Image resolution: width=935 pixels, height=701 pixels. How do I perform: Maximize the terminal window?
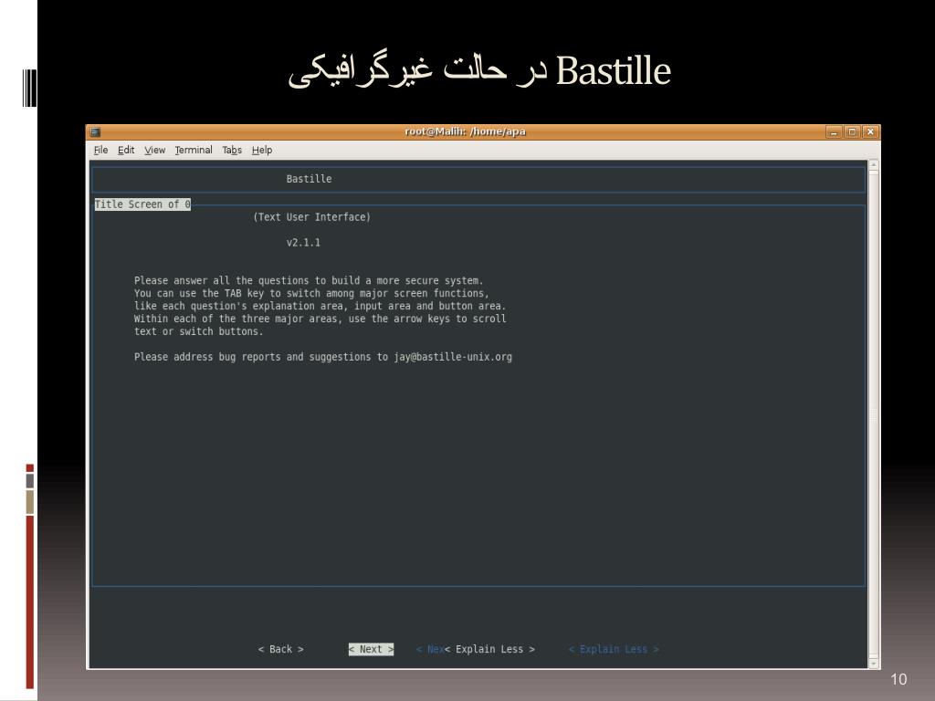(x=852, y=132)
